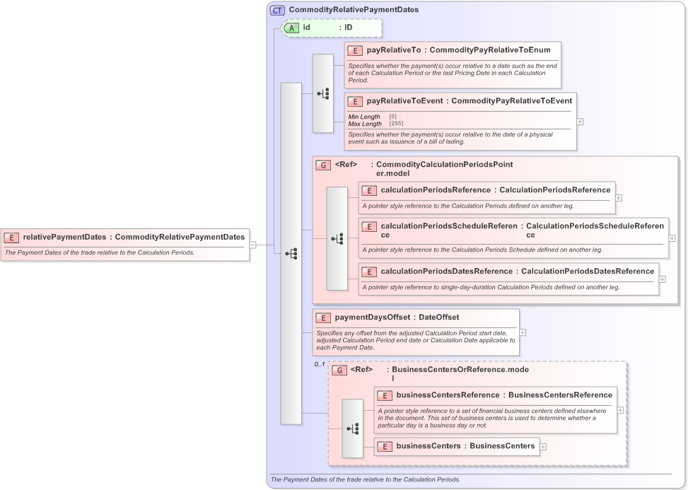Click the choice compositor in BusinessCentersOrReference group
This screenshot has height=490, width=688.
tap(353, 428)
